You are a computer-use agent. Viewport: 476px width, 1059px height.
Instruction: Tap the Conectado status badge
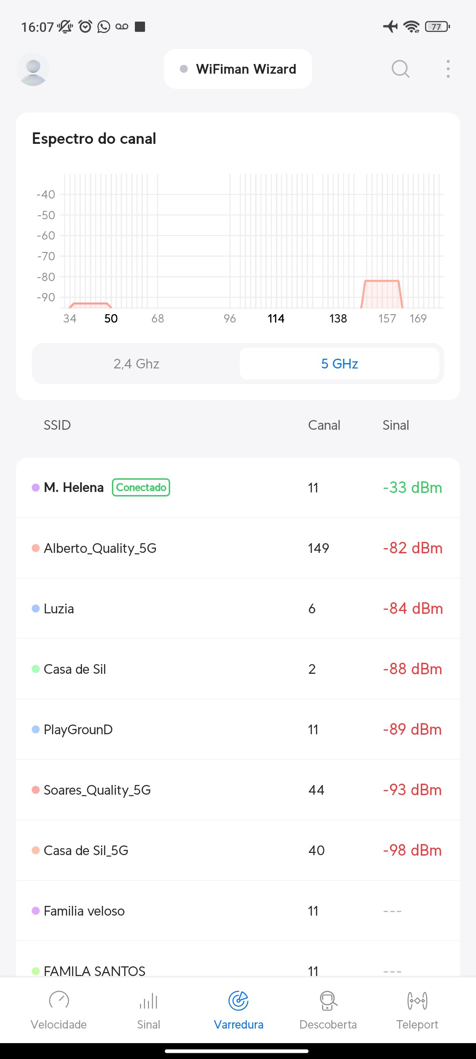pyautogui.click(x=141, y=488)
